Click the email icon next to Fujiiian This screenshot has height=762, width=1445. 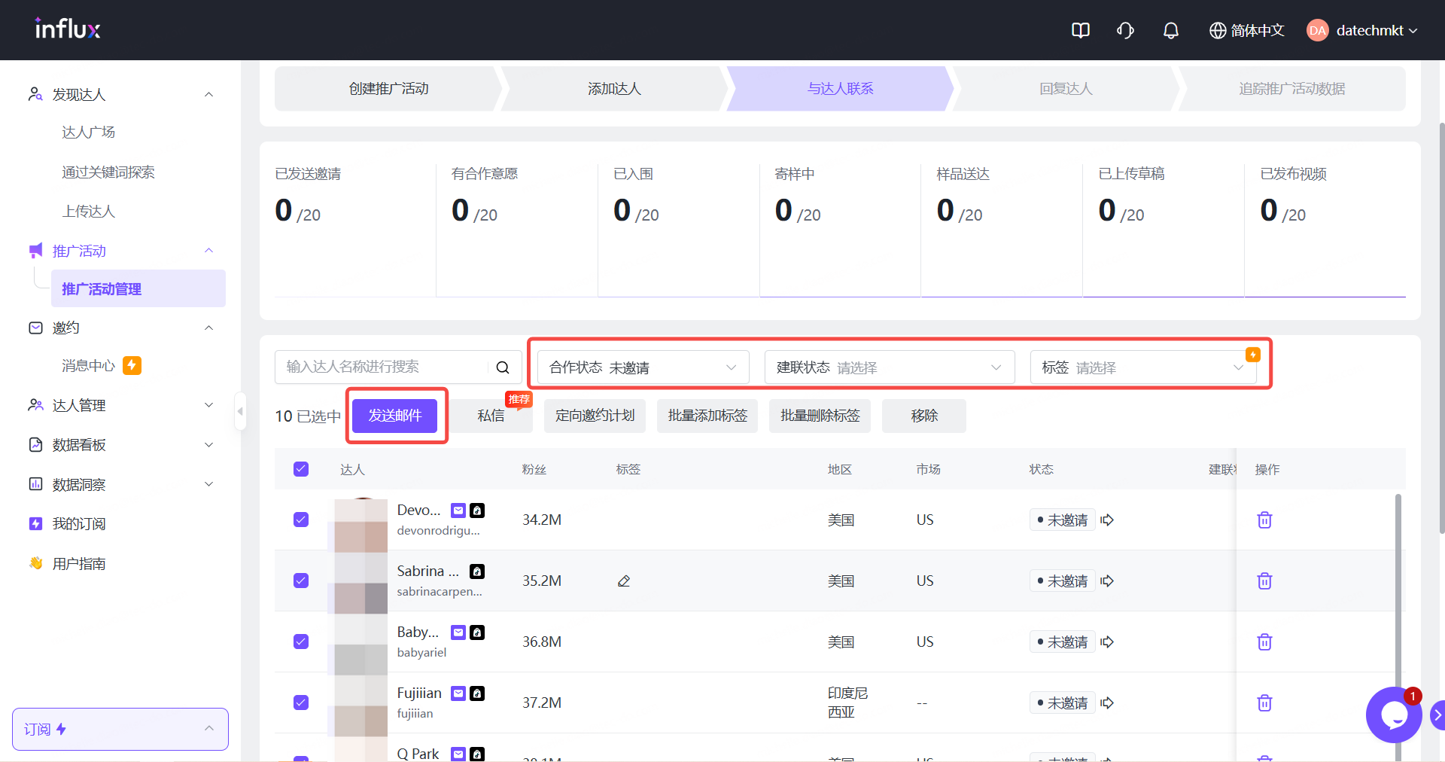click(x=458, y=693)
